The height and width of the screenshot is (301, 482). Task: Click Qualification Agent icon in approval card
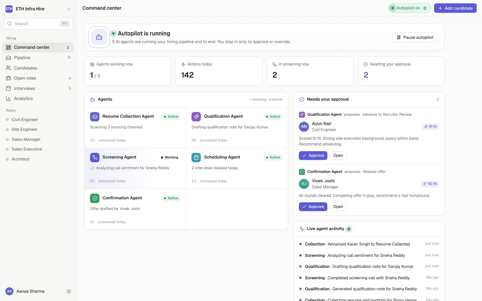(302, 114)
